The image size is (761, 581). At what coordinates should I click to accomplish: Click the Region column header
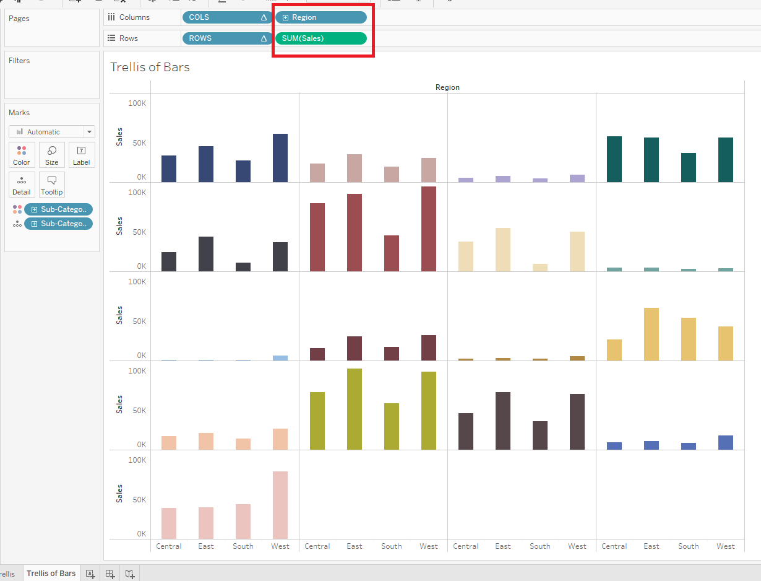click(447, 87)
